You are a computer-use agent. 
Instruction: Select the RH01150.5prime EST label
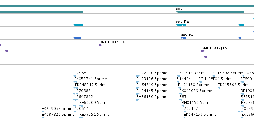(x=197, y=103)
